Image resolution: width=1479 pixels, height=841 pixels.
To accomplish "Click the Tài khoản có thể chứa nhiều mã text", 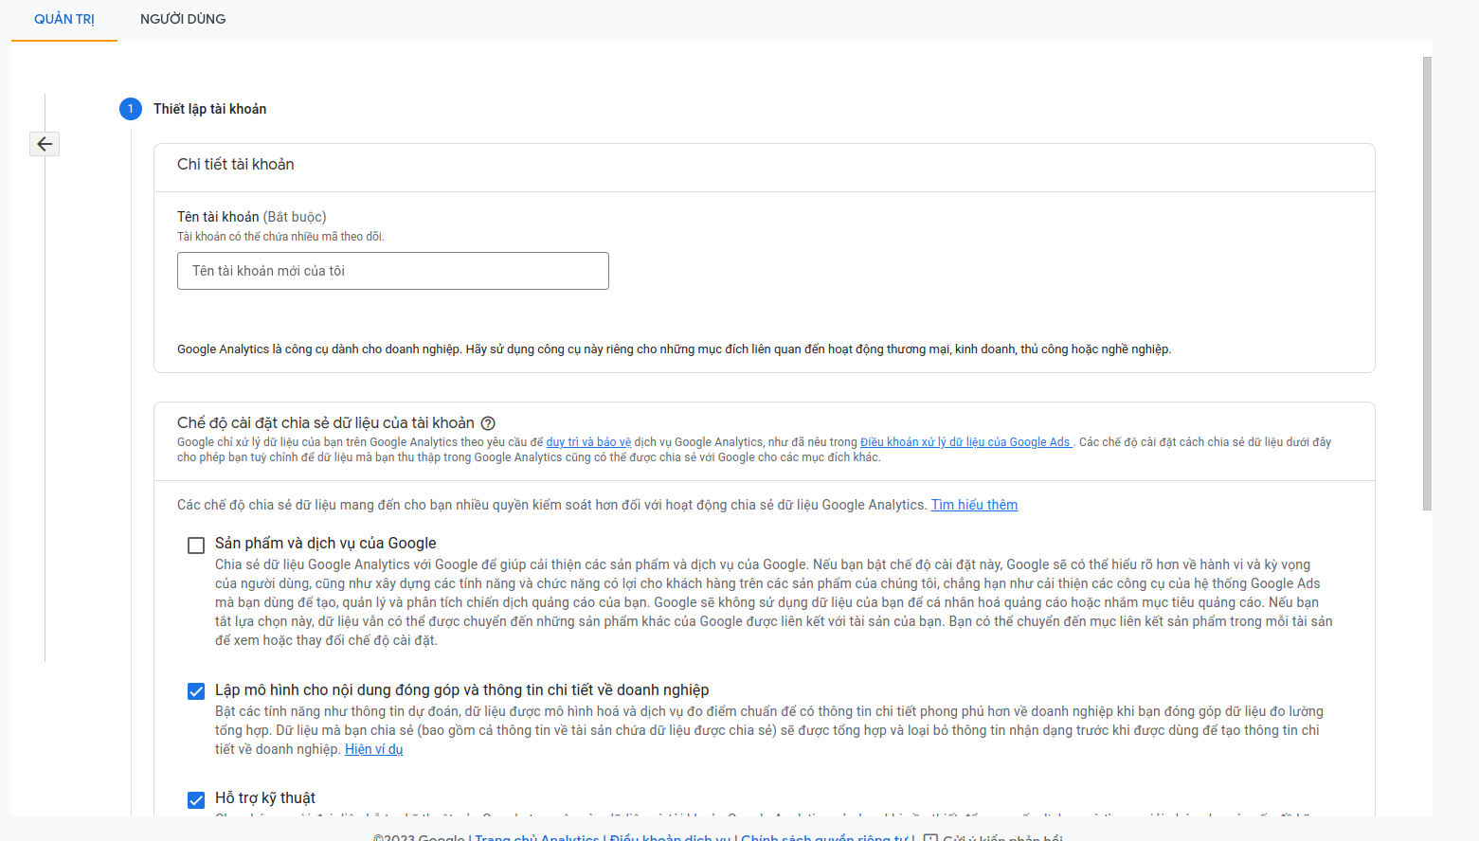I will point(280,237).
